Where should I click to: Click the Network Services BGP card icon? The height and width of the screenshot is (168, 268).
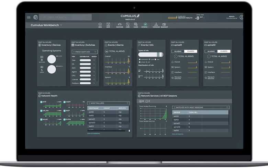pos(139,96)
